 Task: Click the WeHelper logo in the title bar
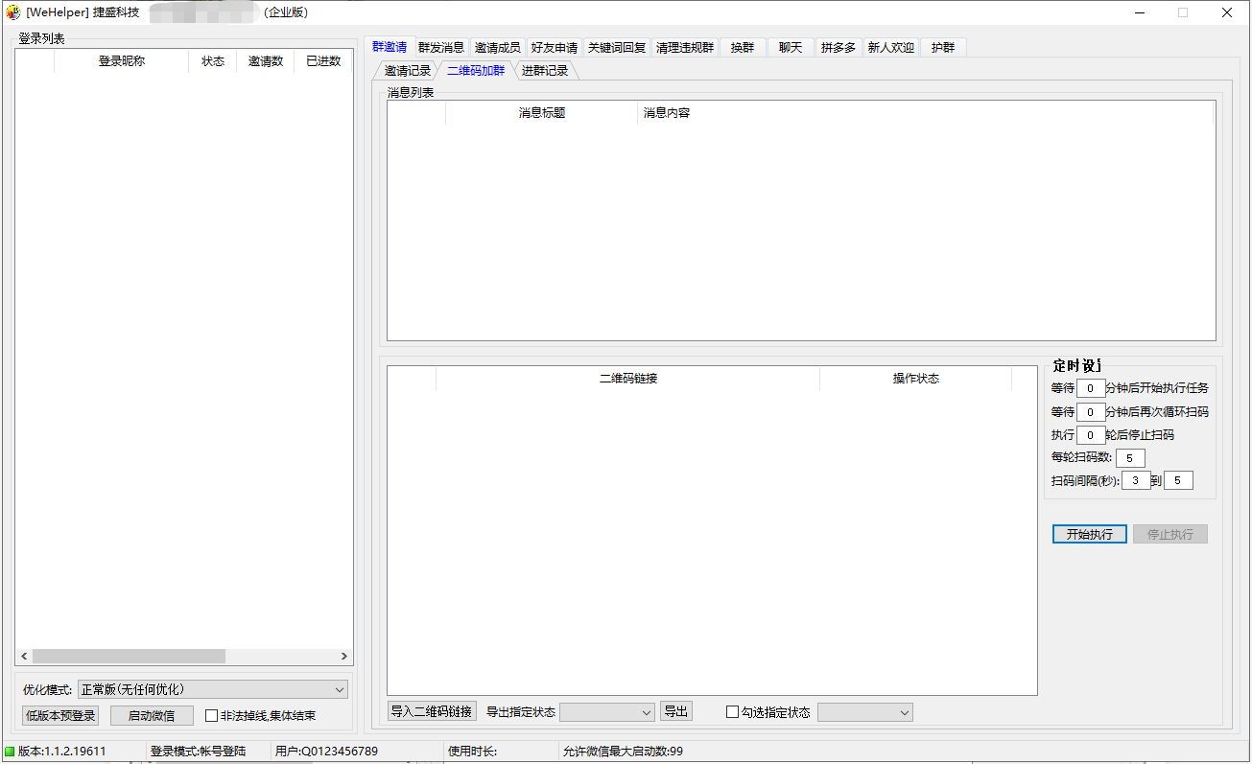click(12, 12)
